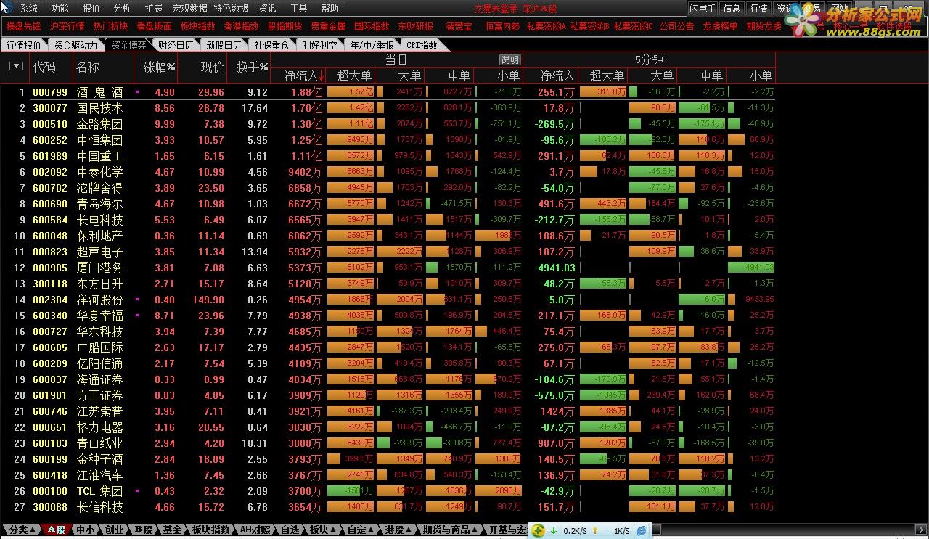The image size is (929, 539).
Task: Click the Internet Explorer icon in the speed widget
Action: (642, 531)
